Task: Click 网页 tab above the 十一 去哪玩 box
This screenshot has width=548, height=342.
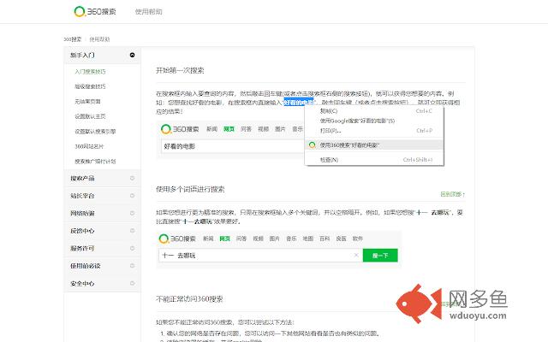Action: [x=224, y=239]
